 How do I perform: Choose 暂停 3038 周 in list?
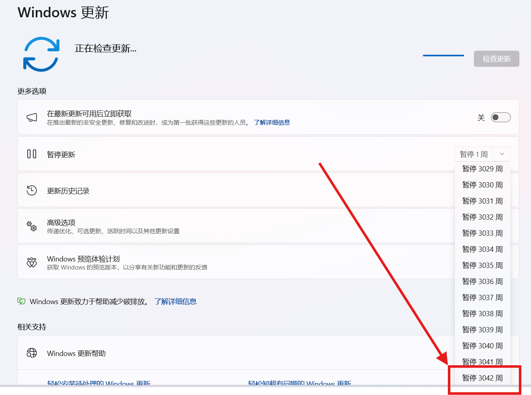tap(482, 314)
